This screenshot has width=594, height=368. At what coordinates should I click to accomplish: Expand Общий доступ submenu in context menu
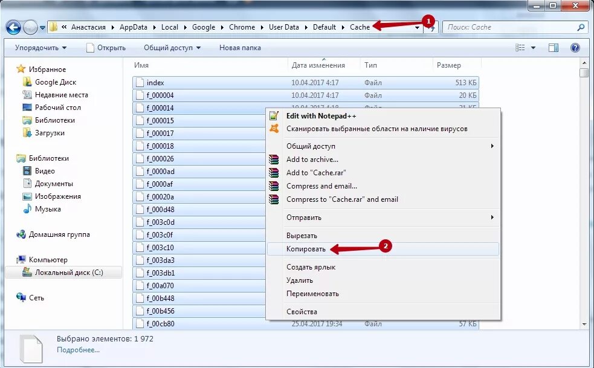pos(383,146)
